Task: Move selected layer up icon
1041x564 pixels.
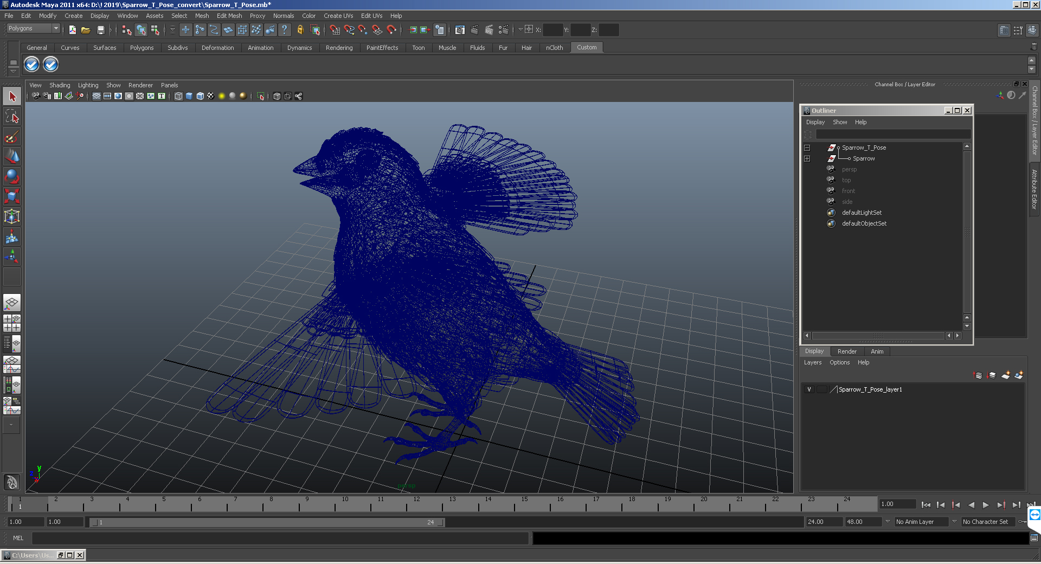Action: pos(978,375)
